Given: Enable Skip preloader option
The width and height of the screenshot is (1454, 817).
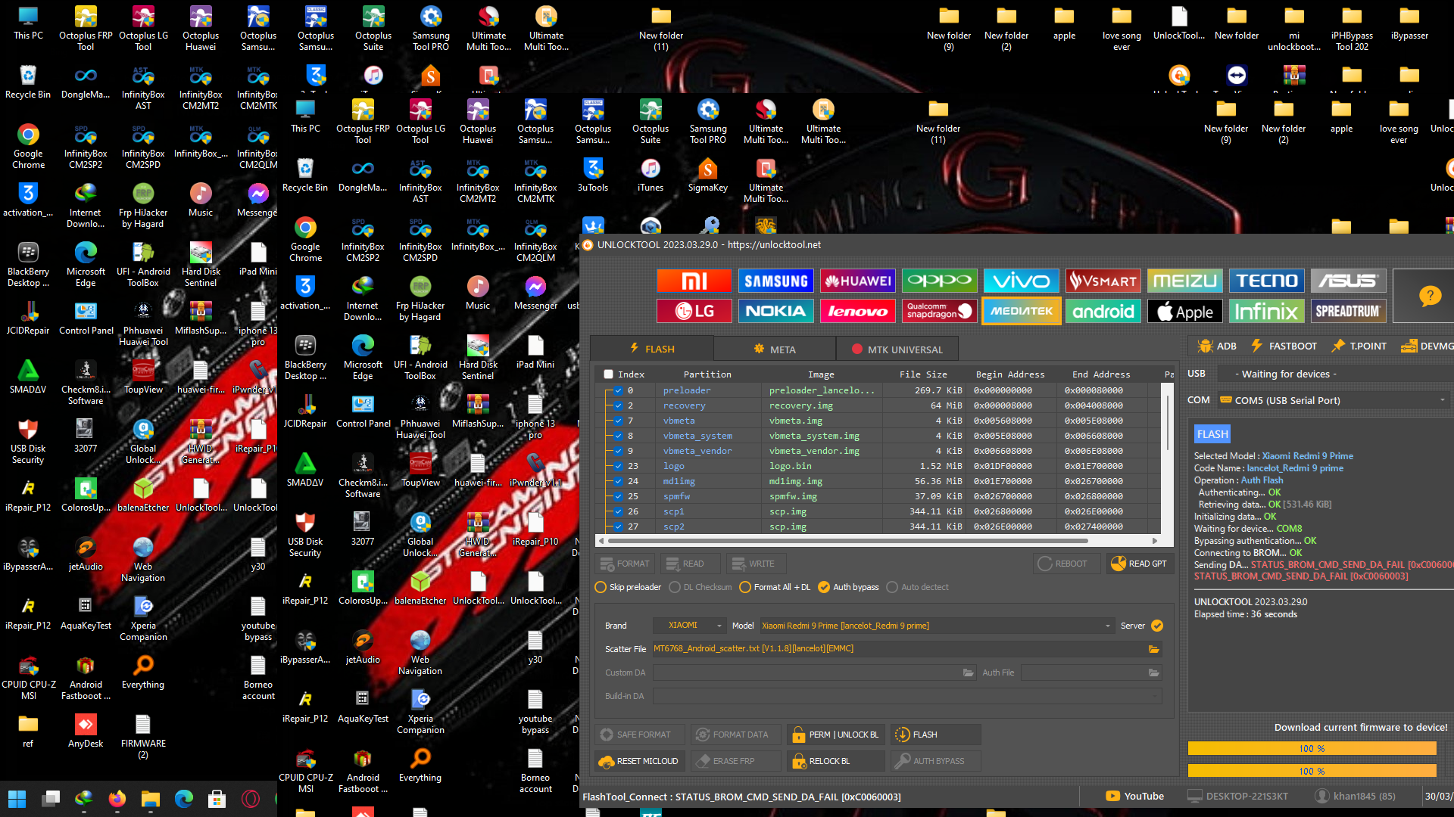Looking at the screenshot, I should tap(601, 588).
